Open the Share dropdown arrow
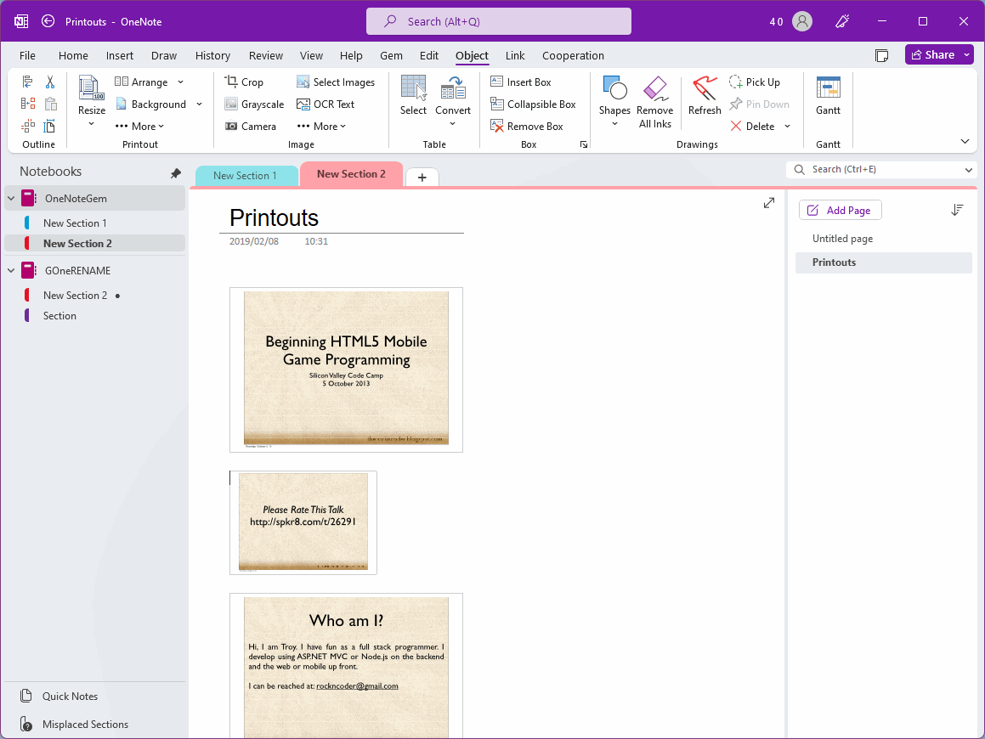 click(x=967, y=54)
